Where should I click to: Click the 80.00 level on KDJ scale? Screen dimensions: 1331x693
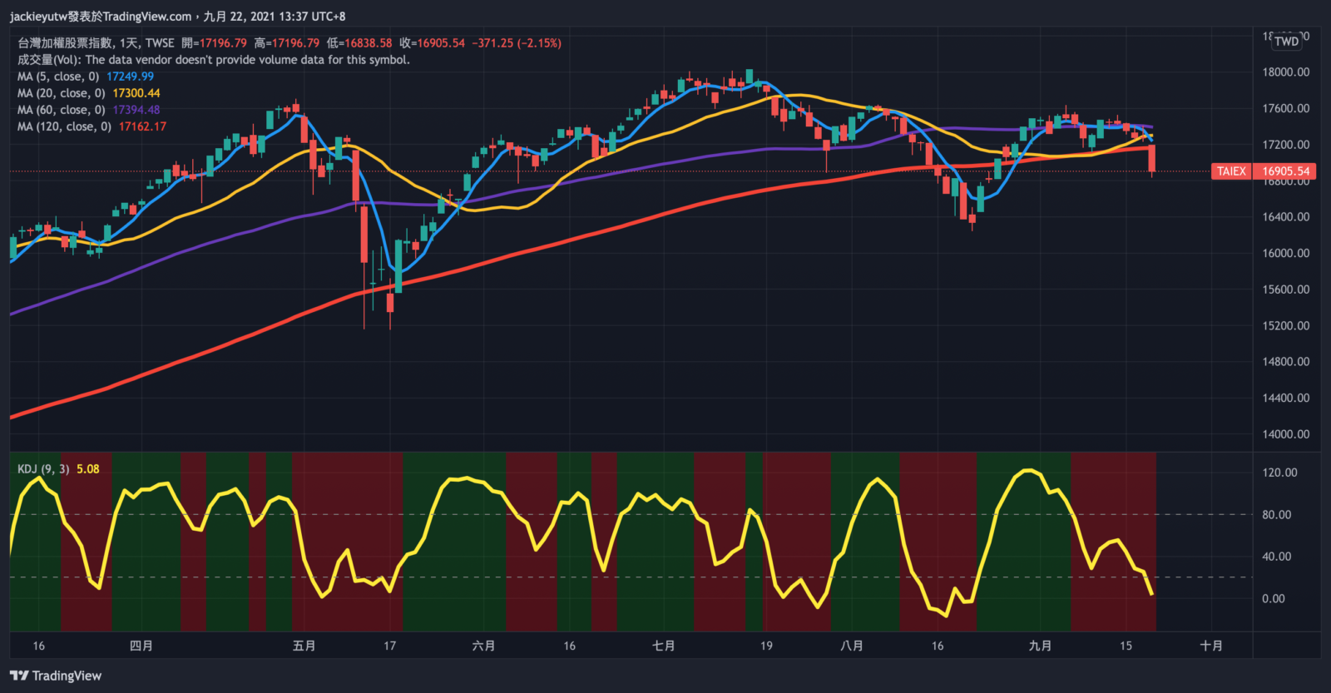1276,515
